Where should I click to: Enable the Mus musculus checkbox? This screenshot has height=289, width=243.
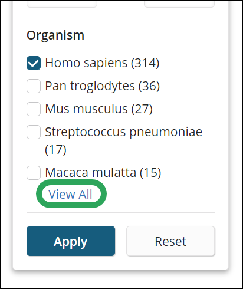pos(34,109)
